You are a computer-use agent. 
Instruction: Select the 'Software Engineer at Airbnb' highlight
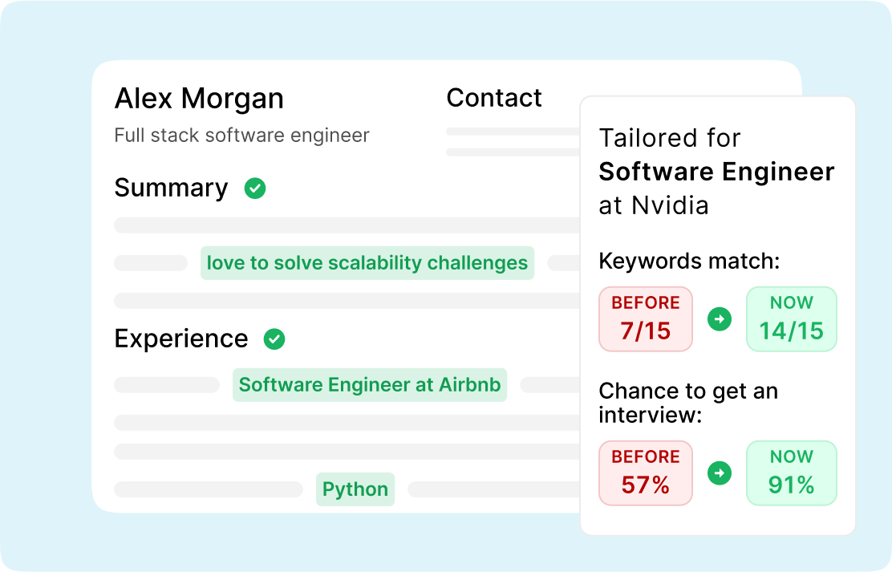coord(370,385)
